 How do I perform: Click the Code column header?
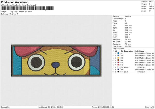click(x=136, y=51)
